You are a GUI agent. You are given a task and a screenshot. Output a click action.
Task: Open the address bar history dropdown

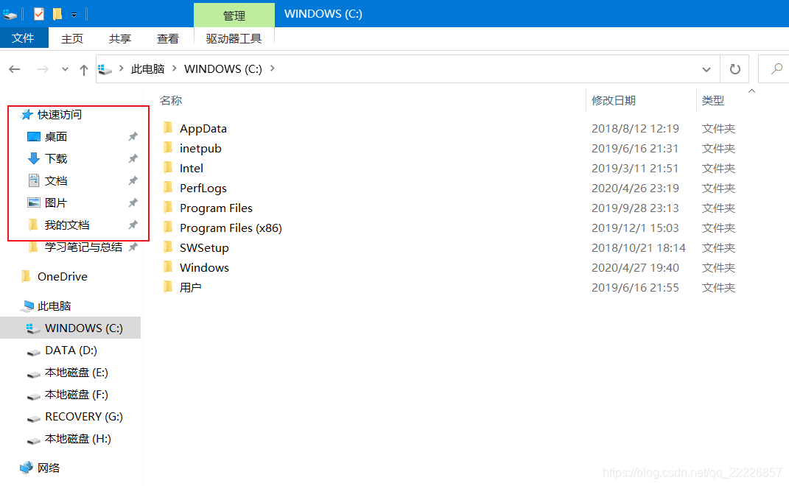coord(706,69)
